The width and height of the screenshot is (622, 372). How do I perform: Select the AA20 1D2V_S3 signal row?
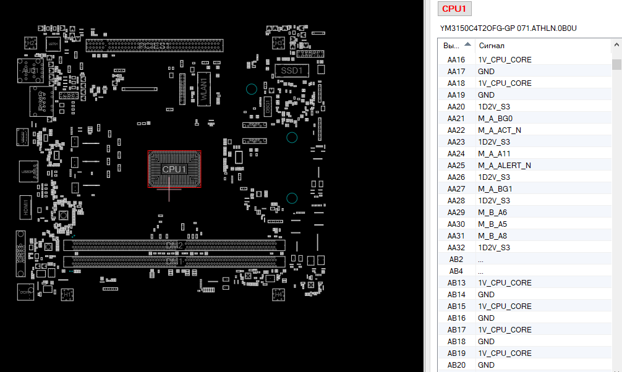click(x=493, y=107)
